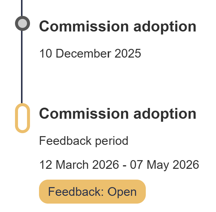Click the Feedback period label
This screenshot has width=216, height=212.
pos(84,141)
